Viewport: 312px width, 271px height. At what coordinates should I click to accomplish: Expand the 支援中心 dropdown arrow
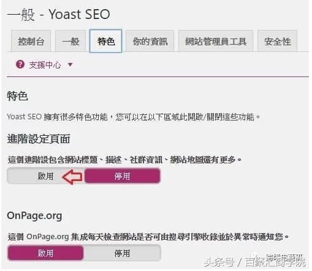coord(70,65)
